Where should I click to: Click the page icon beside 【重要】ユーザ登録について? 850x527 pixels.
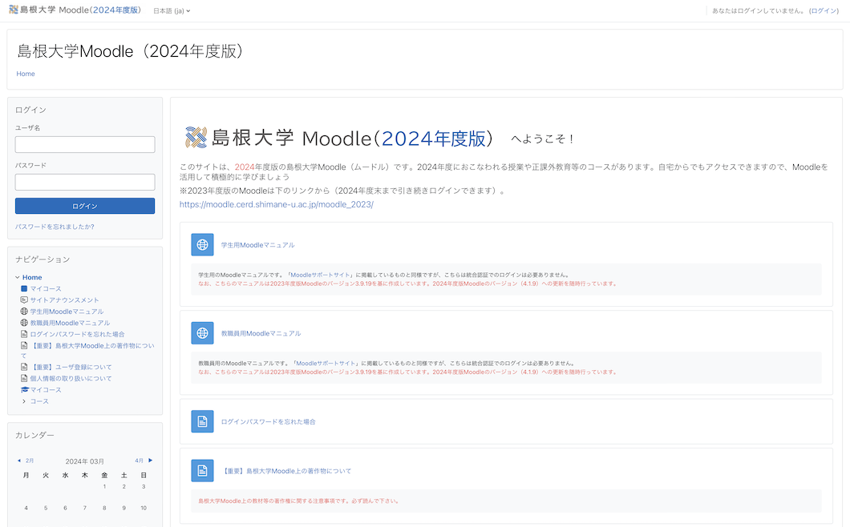point(24,367)
